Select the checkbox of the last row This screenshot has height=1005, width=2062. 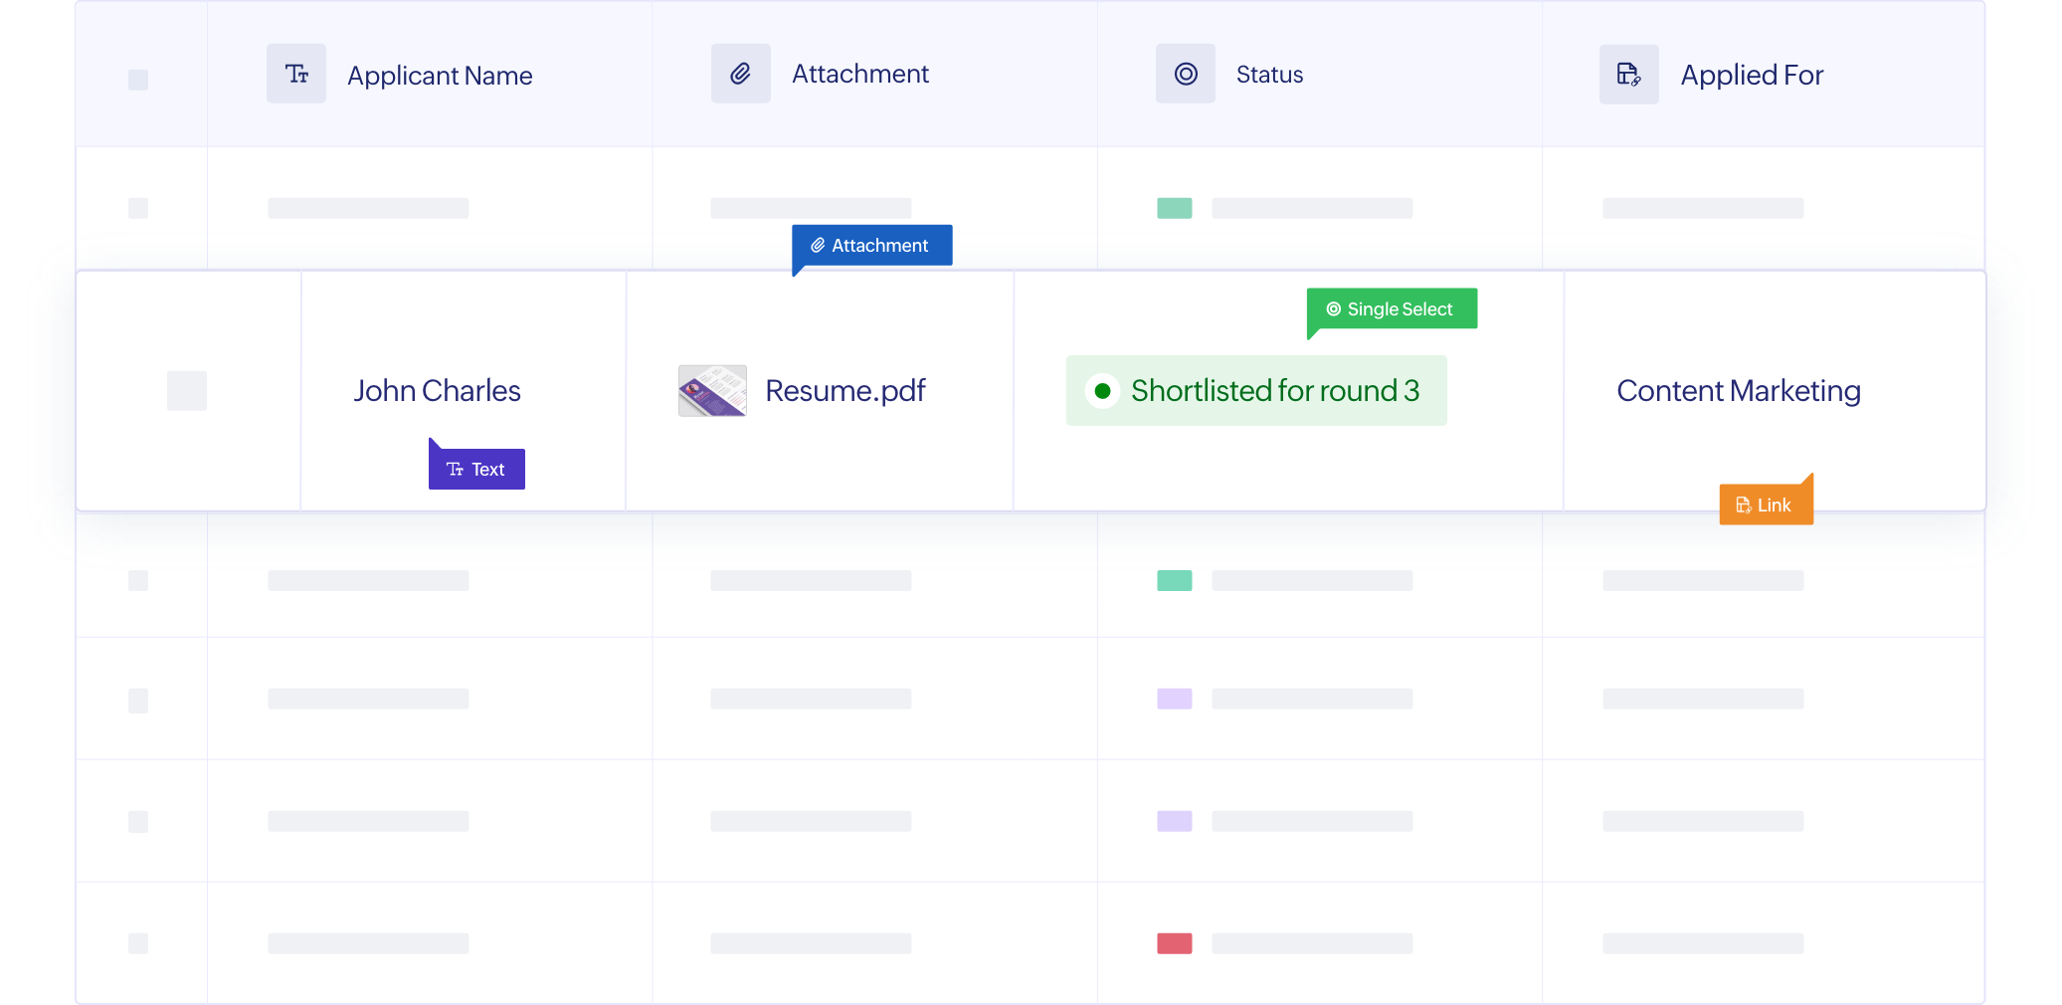click(x=138, y=943)
